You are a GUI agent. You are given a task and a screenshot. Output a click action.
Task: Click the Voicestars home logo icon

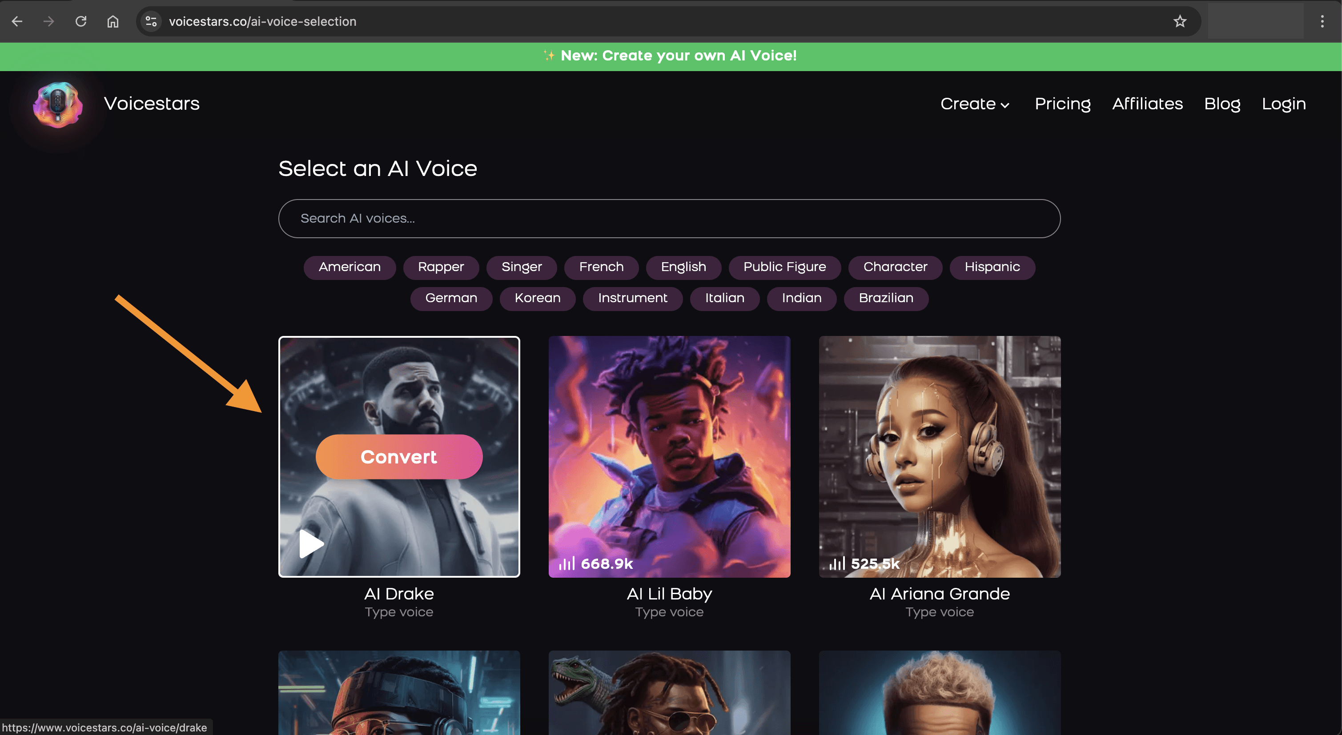pyautogui.click(x=57, y=103)
